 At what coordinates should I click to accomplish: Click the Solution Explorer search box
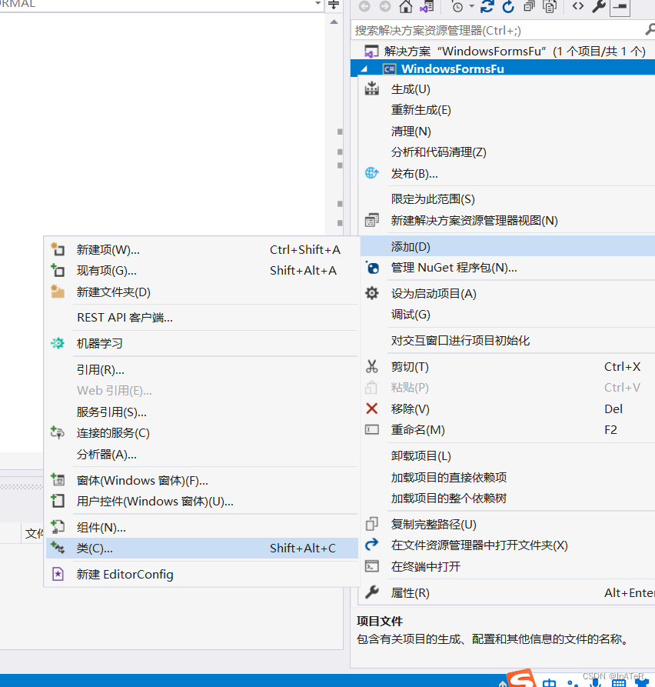(x=498, y=30)
